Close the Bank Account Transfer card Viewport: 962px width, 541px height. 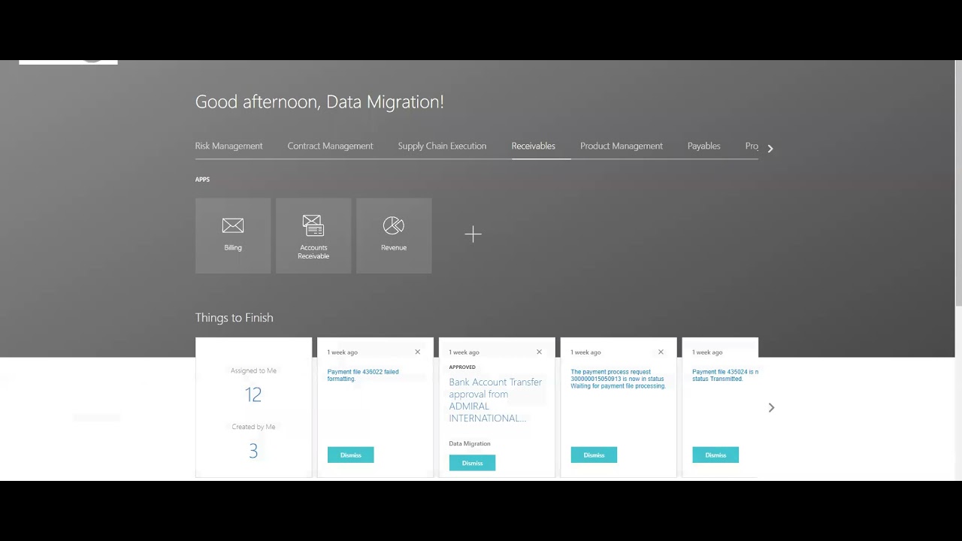(539, 352)
